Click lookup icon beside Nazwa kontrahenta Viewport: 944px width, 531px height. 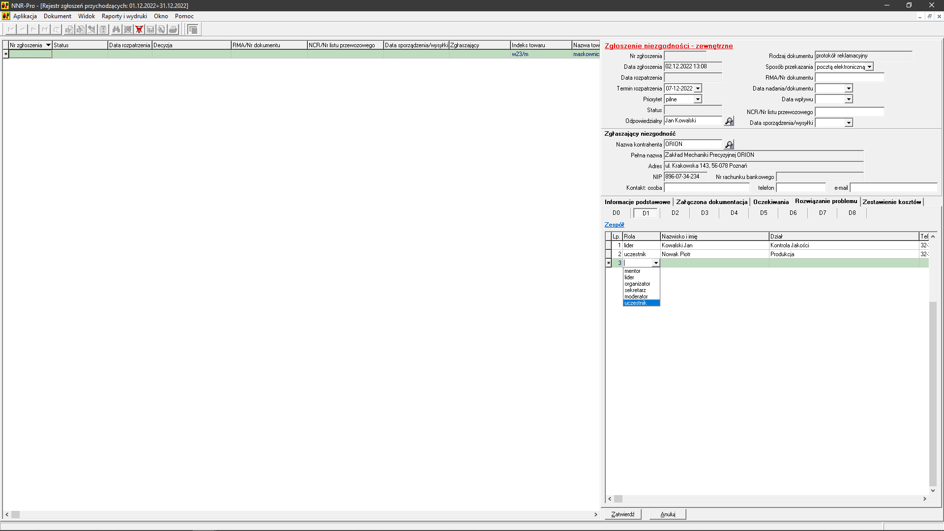coord(729,145)
